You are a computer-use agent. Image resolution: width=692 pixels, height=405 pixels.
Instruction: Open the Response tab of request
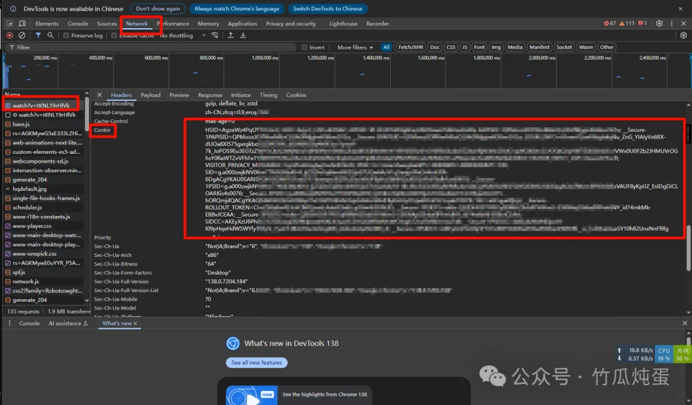(x=210, y=95)
